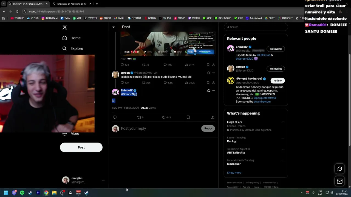This screenshot has width=351, height=197.
Task: Open options for Markiplier trend
Action: pyautogui.click(x=283, y=161)
